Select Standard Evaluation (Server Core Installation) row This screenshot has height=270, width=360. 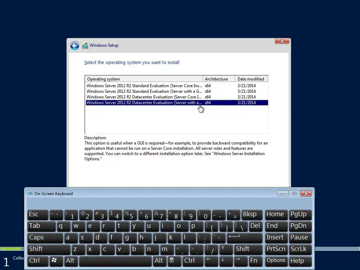(176, 86)
